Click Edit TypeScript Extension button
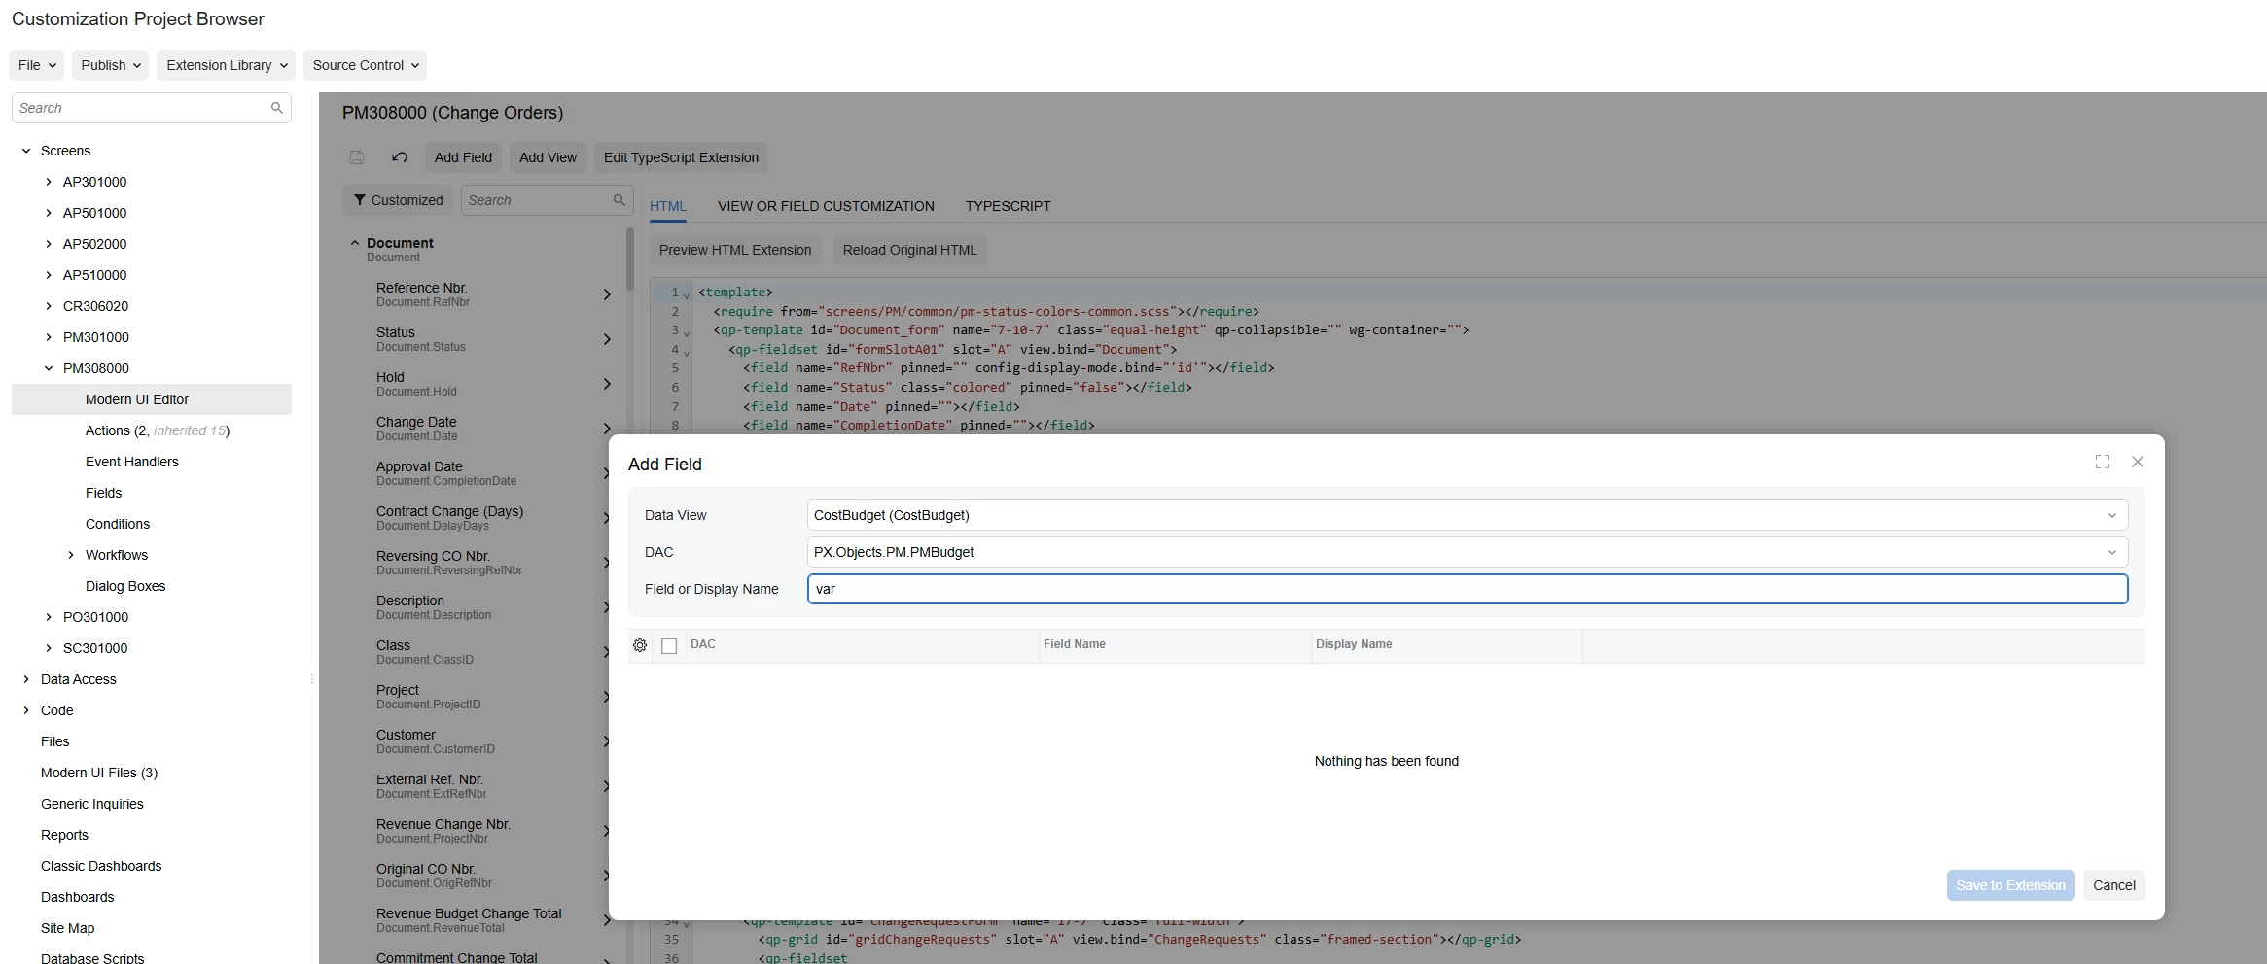The image size is (2267, 964). 681,157
